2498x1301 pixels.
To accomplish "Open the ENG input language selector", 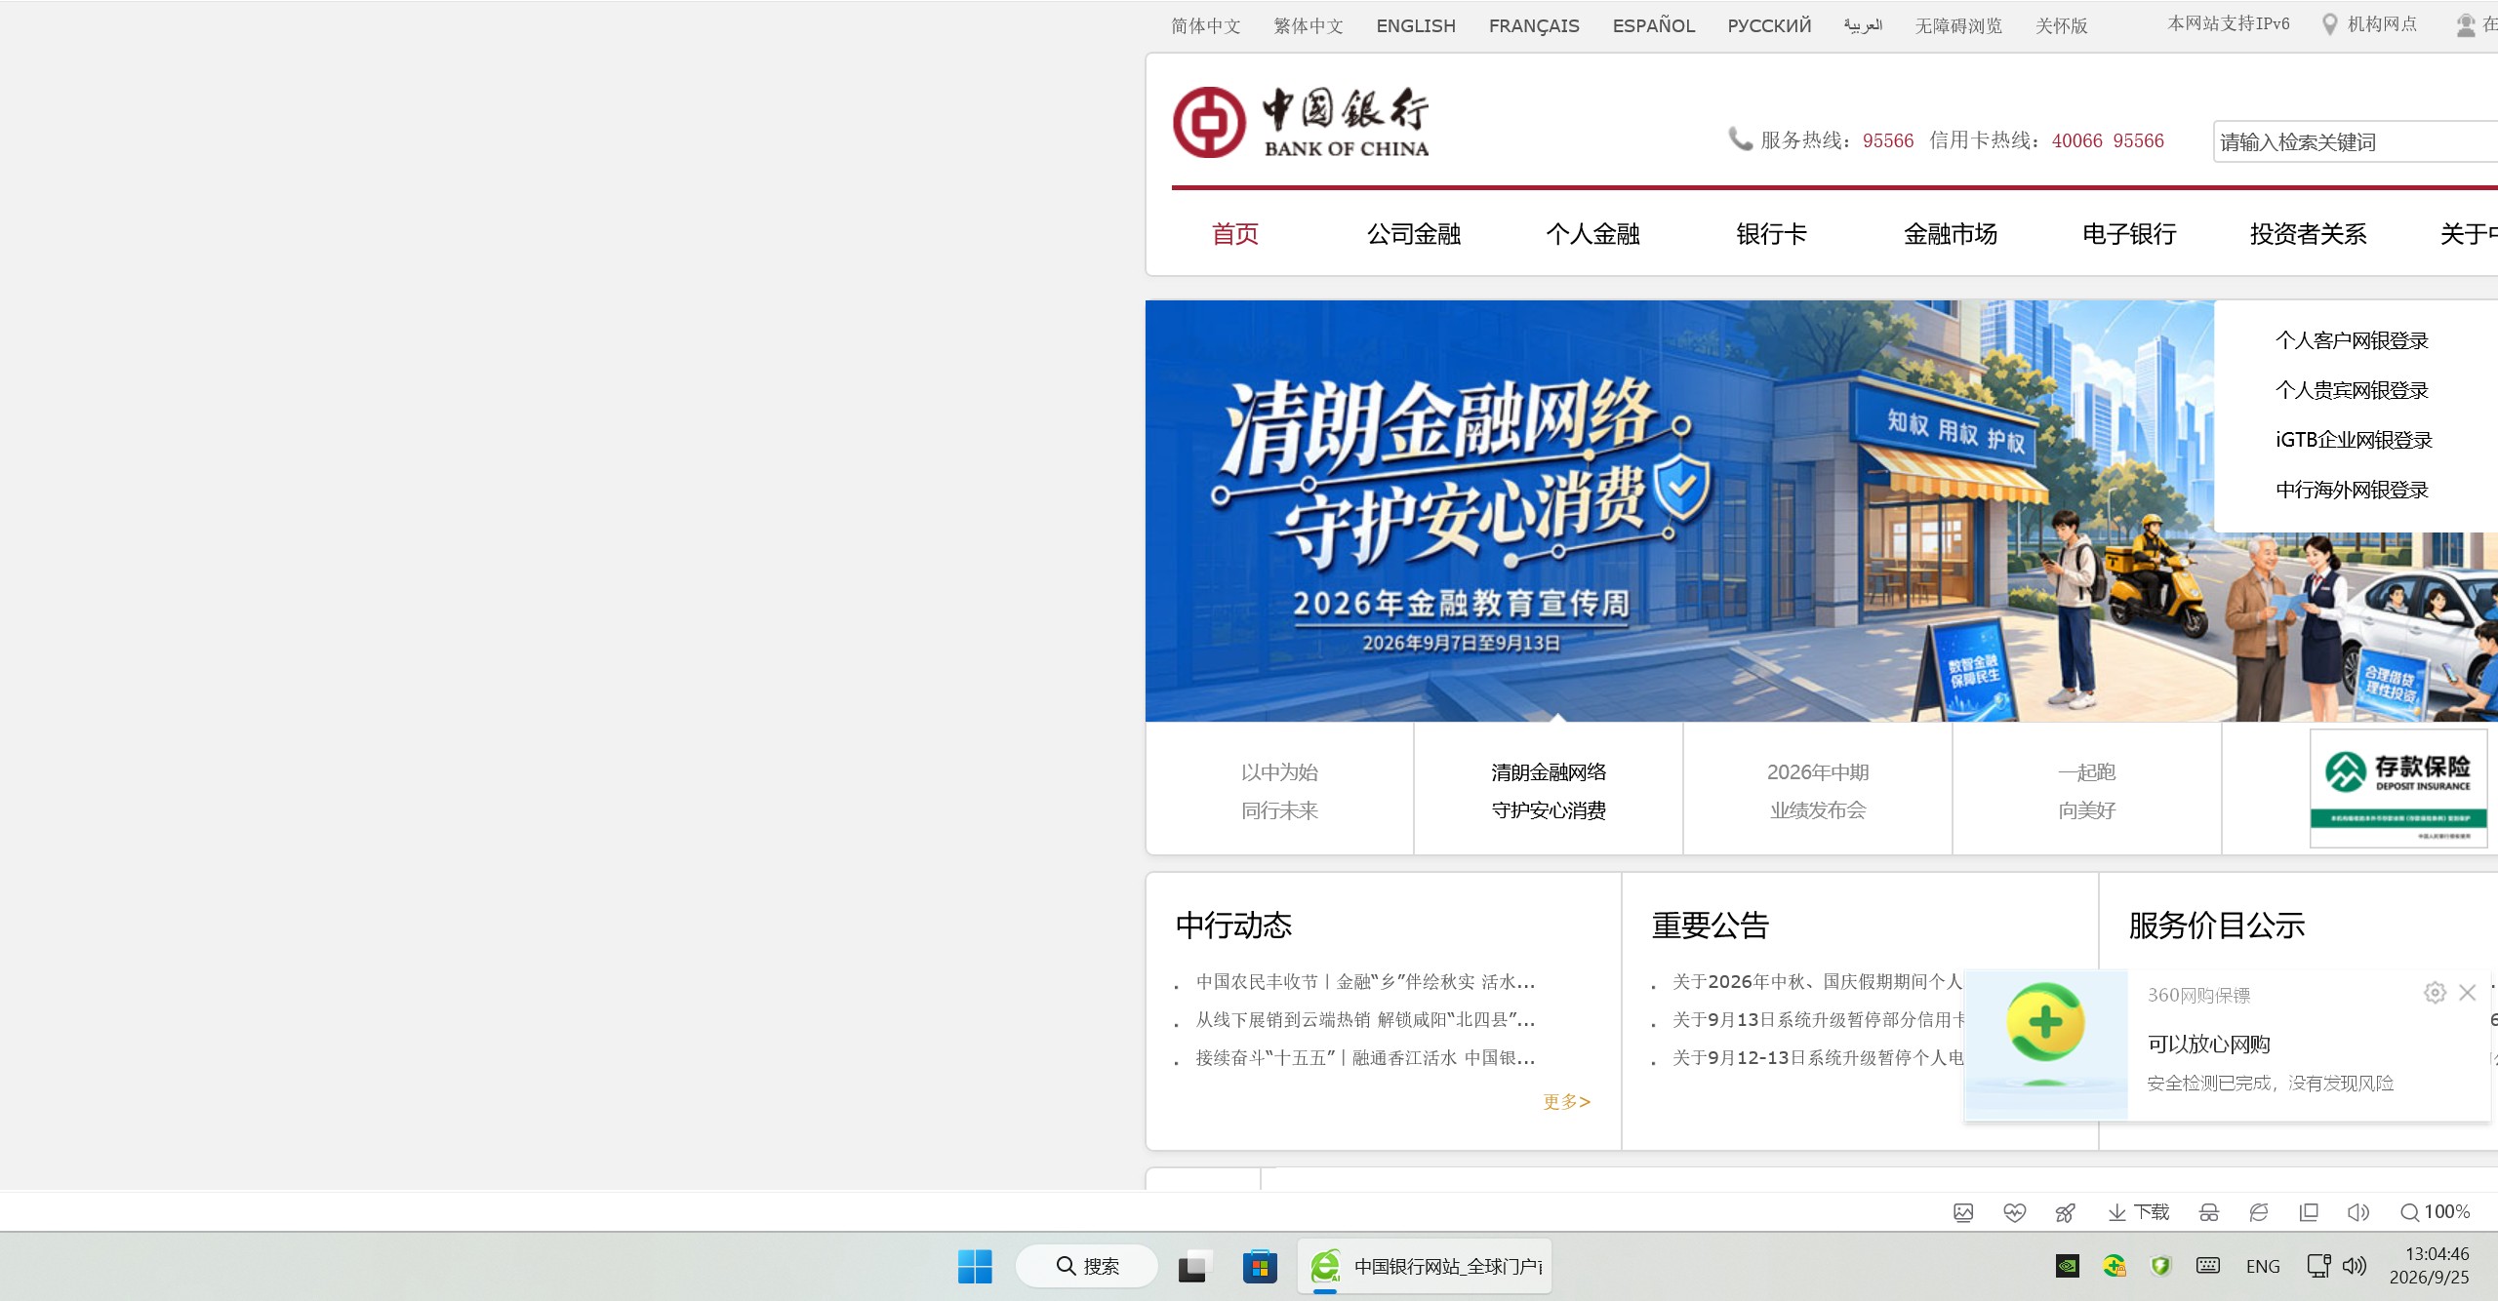I will pos(2263,1266).
